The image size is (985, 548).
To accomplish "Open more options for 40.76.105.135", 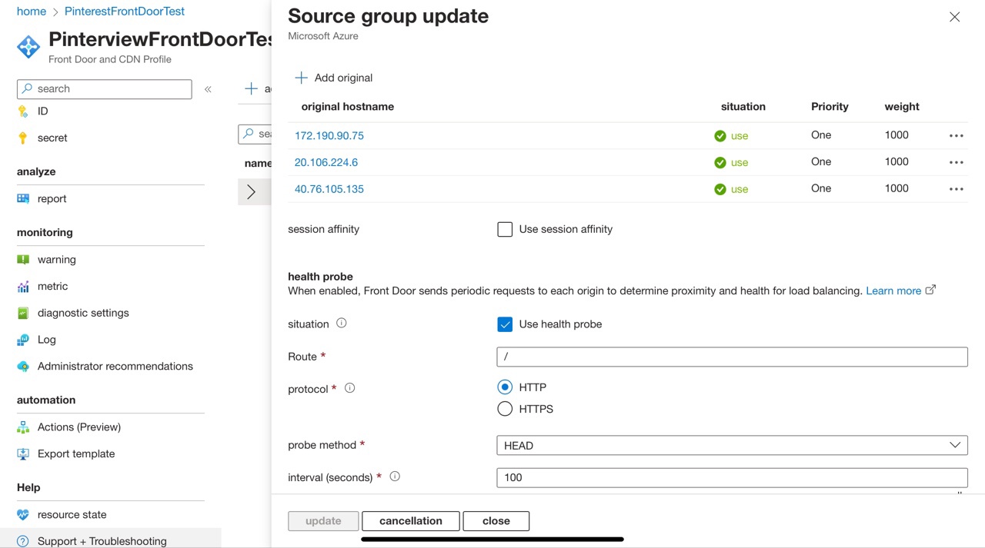I will [957, 189].
